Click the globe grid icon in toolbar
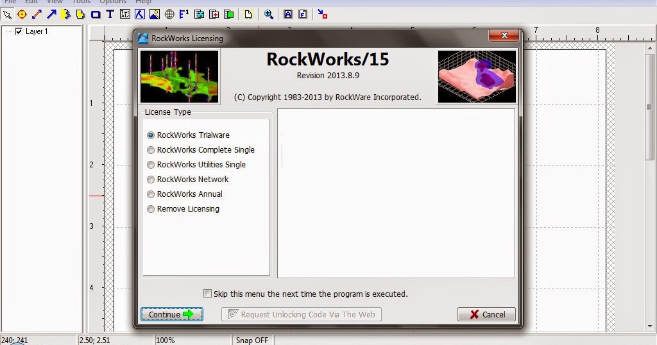Viewport: 657px width, 345px height. coord(169,15)
